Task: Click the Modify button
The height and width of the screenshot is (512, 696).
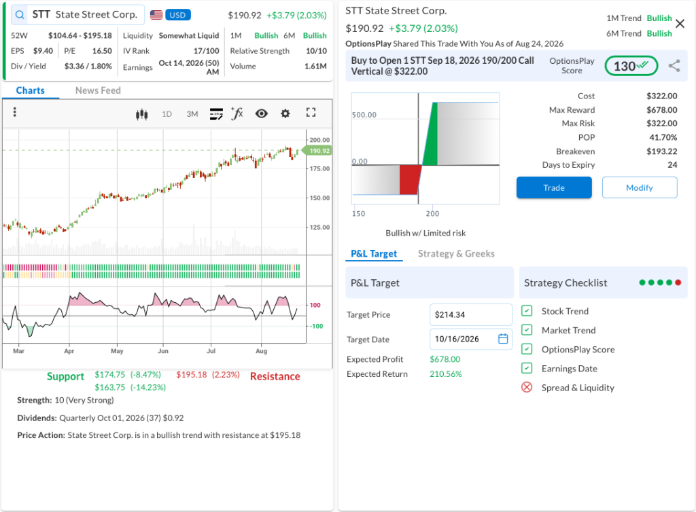Action: 639,187
